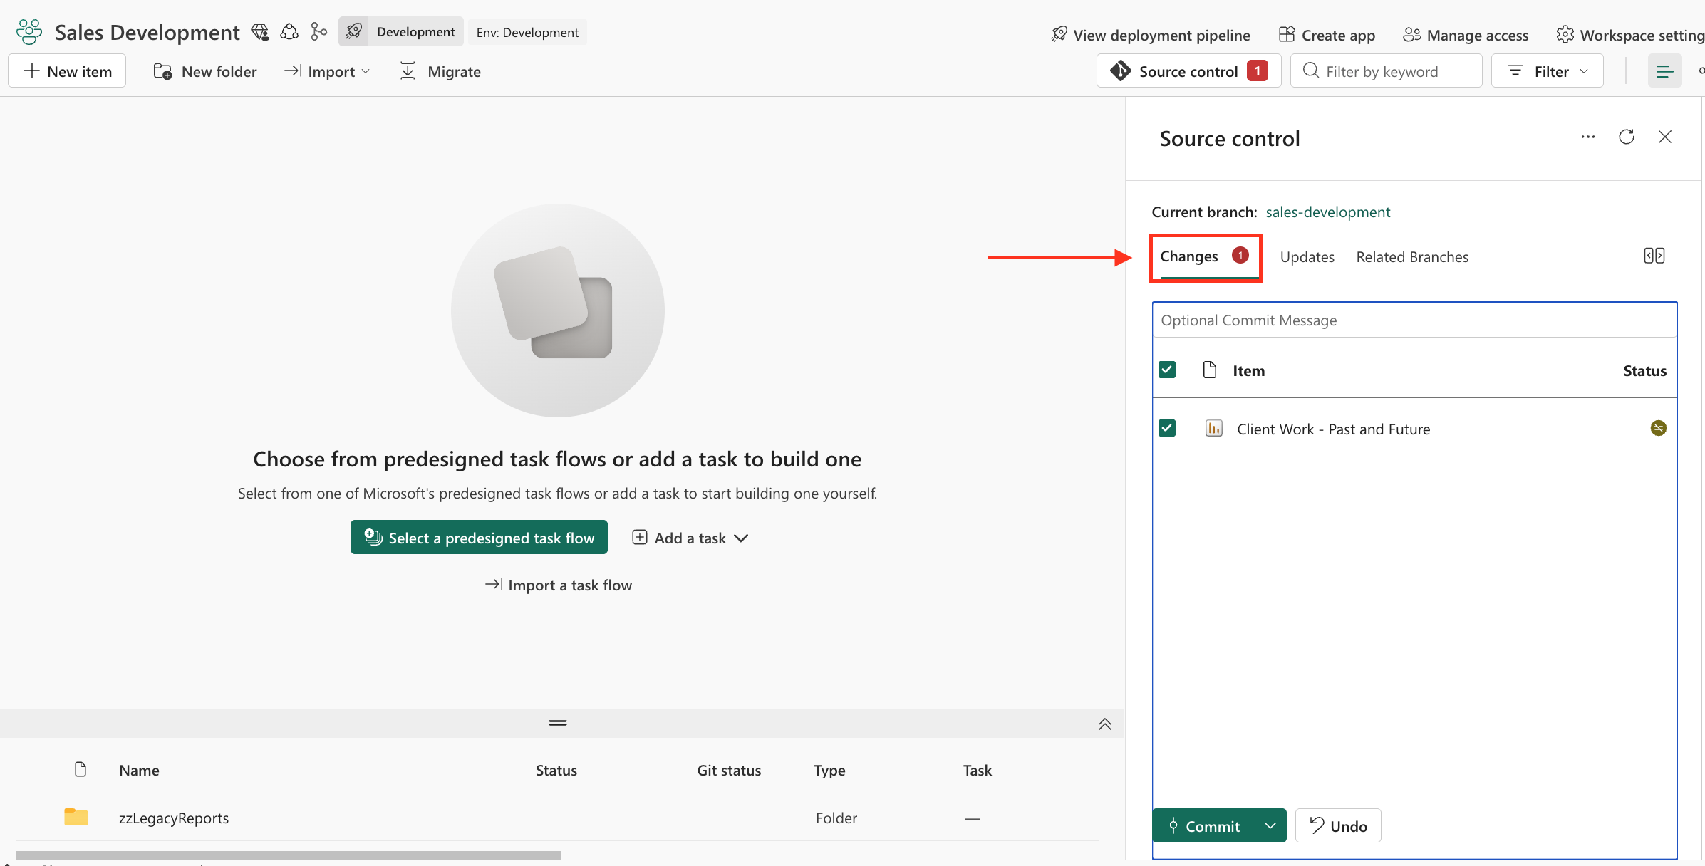Click the Filter by keyword field
1705x866 pixels.
point(1387,71)
